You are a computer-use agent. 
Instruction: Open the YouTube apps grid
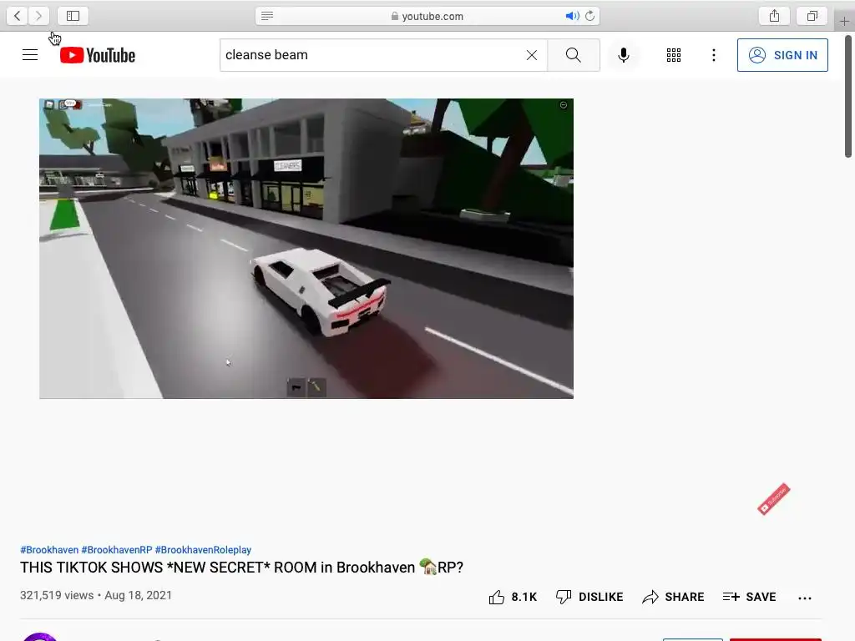click(x=674, y=55)
